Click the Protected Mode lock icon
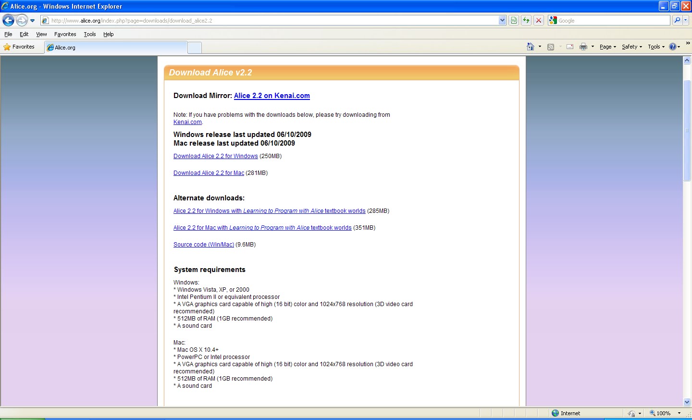The height and width of the screenshot is (420, 692). 632,413
